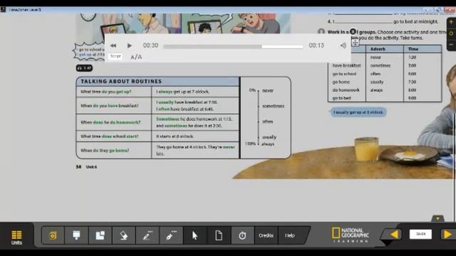The width and height of the screenshot is (456, 256).
Task: Go to the previous page arrow
Action: tap(394, 234)
